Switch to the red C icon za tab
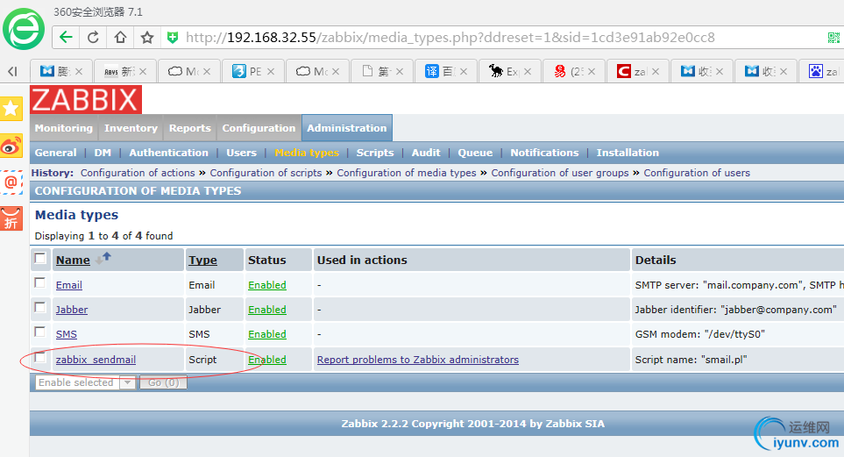844x457 pixels. click(638, 71)
